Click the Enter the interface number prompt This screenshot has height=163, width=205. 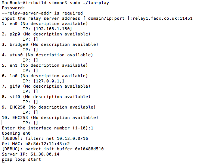click(x=47, y=128)
